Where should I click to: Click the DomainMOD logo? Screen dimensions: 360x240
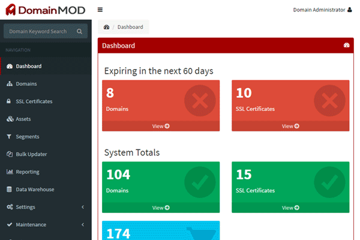(x=46, y=10)
